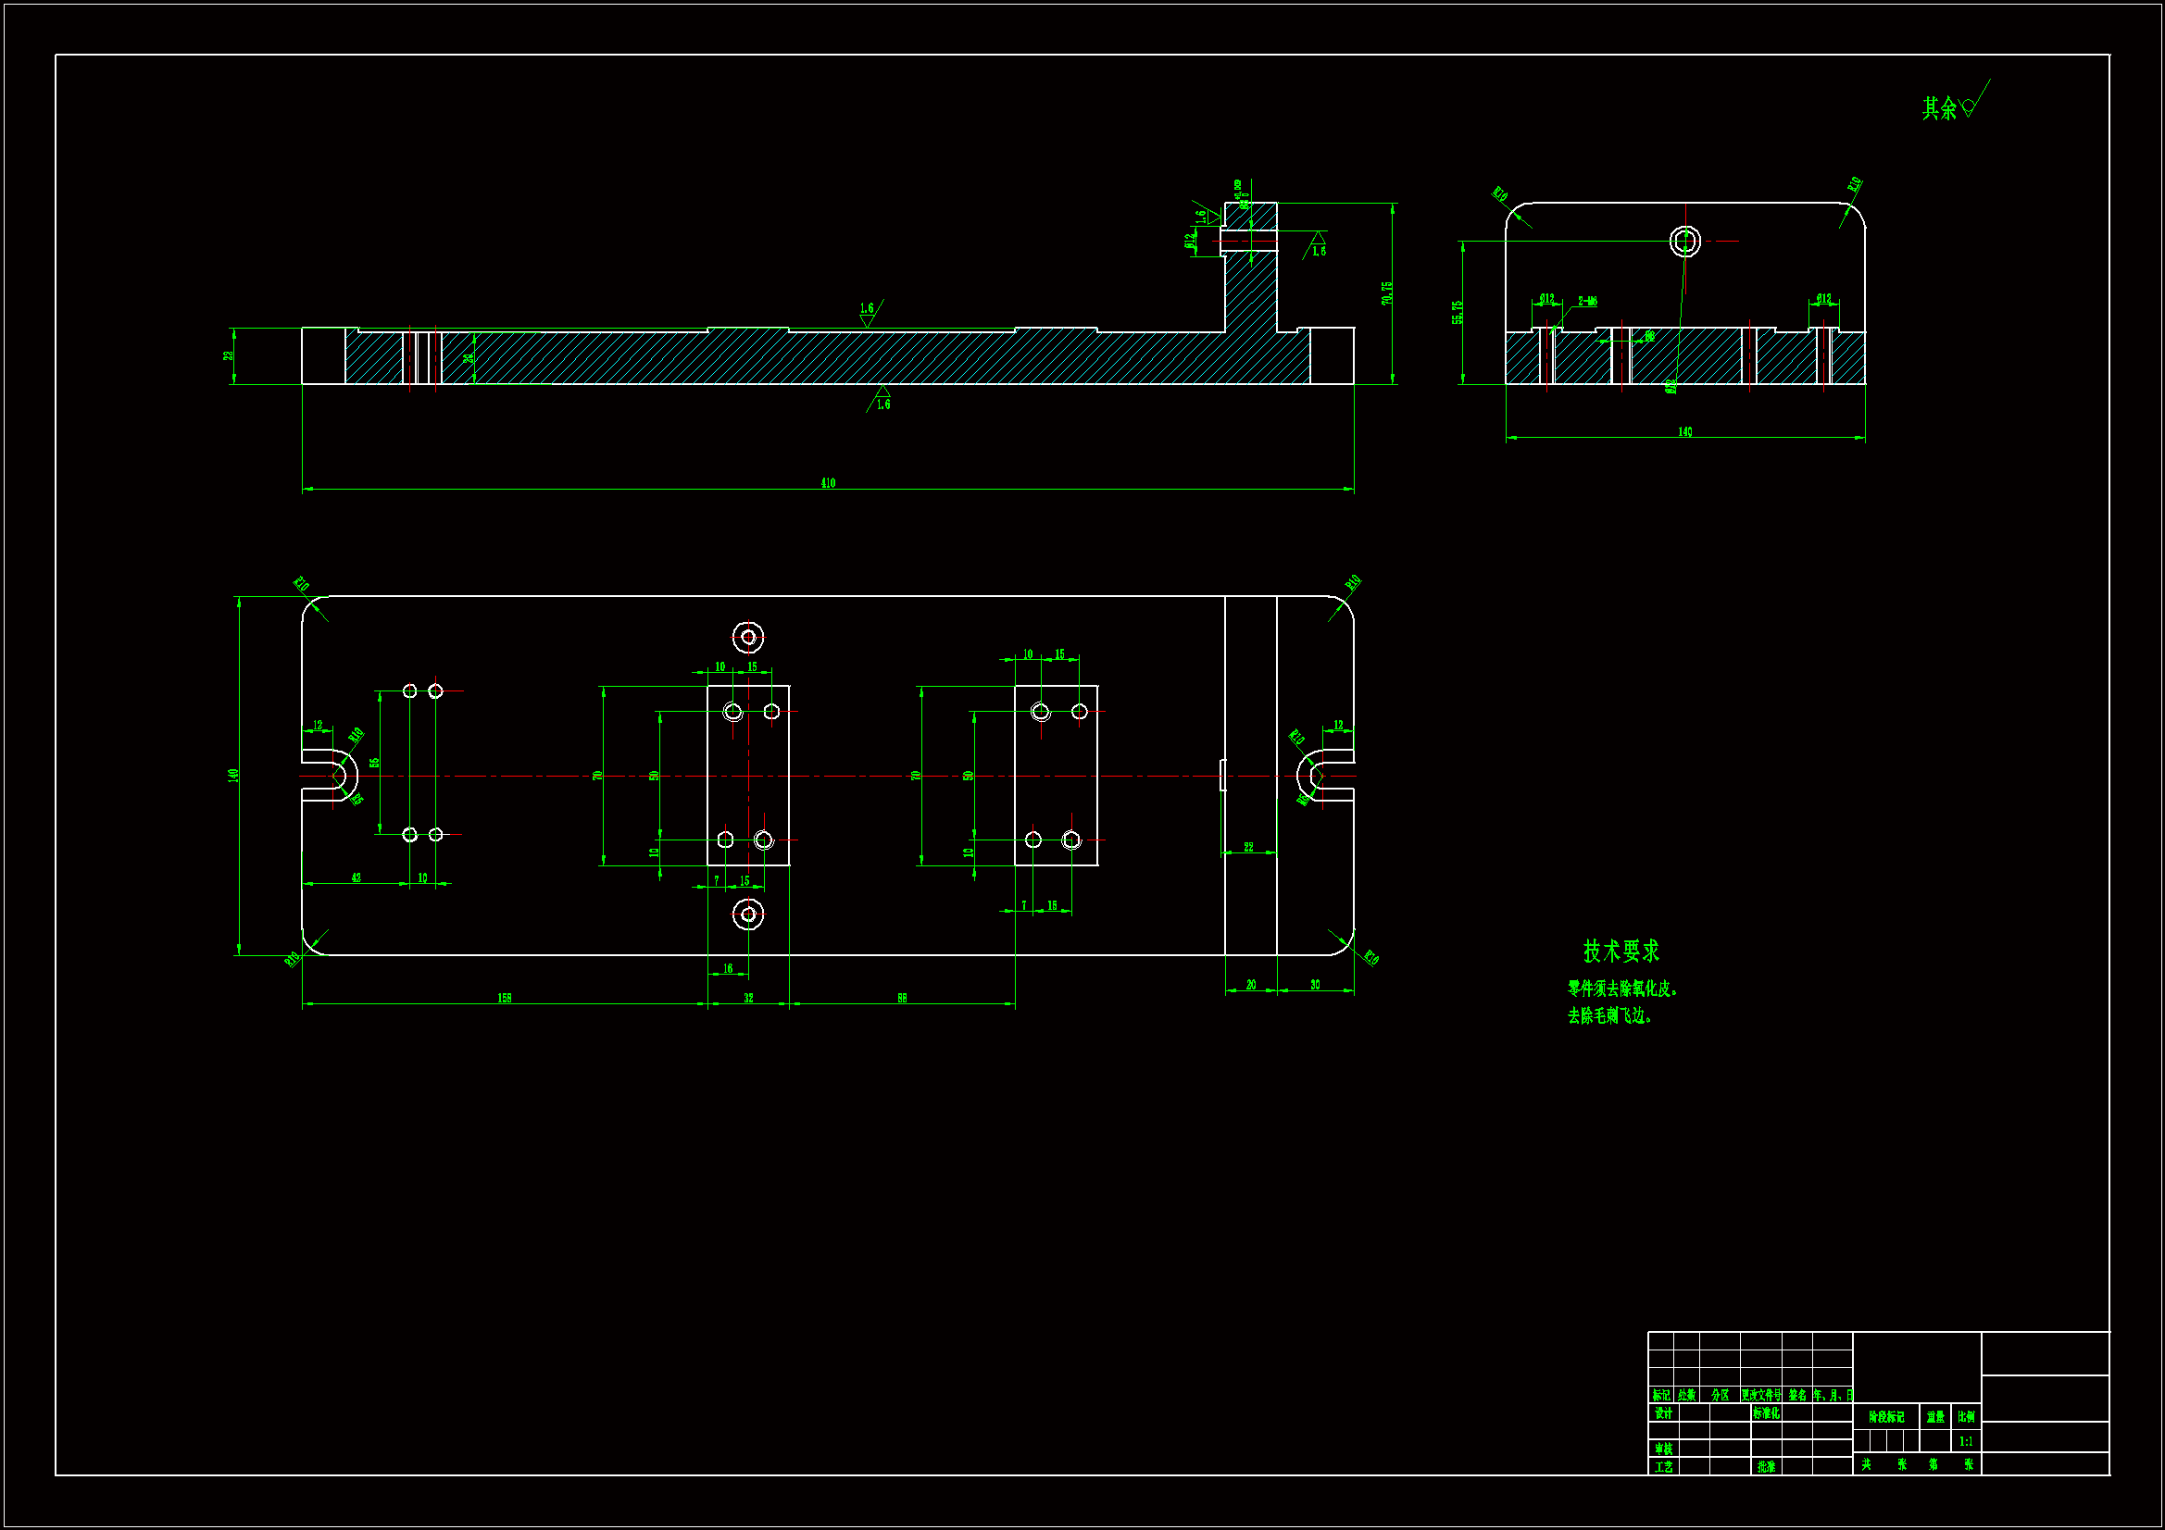The image size is (2165, 1530).
Task: Select the 去除毛刺飞边 requirement line
Action: coord(1608,1016)
